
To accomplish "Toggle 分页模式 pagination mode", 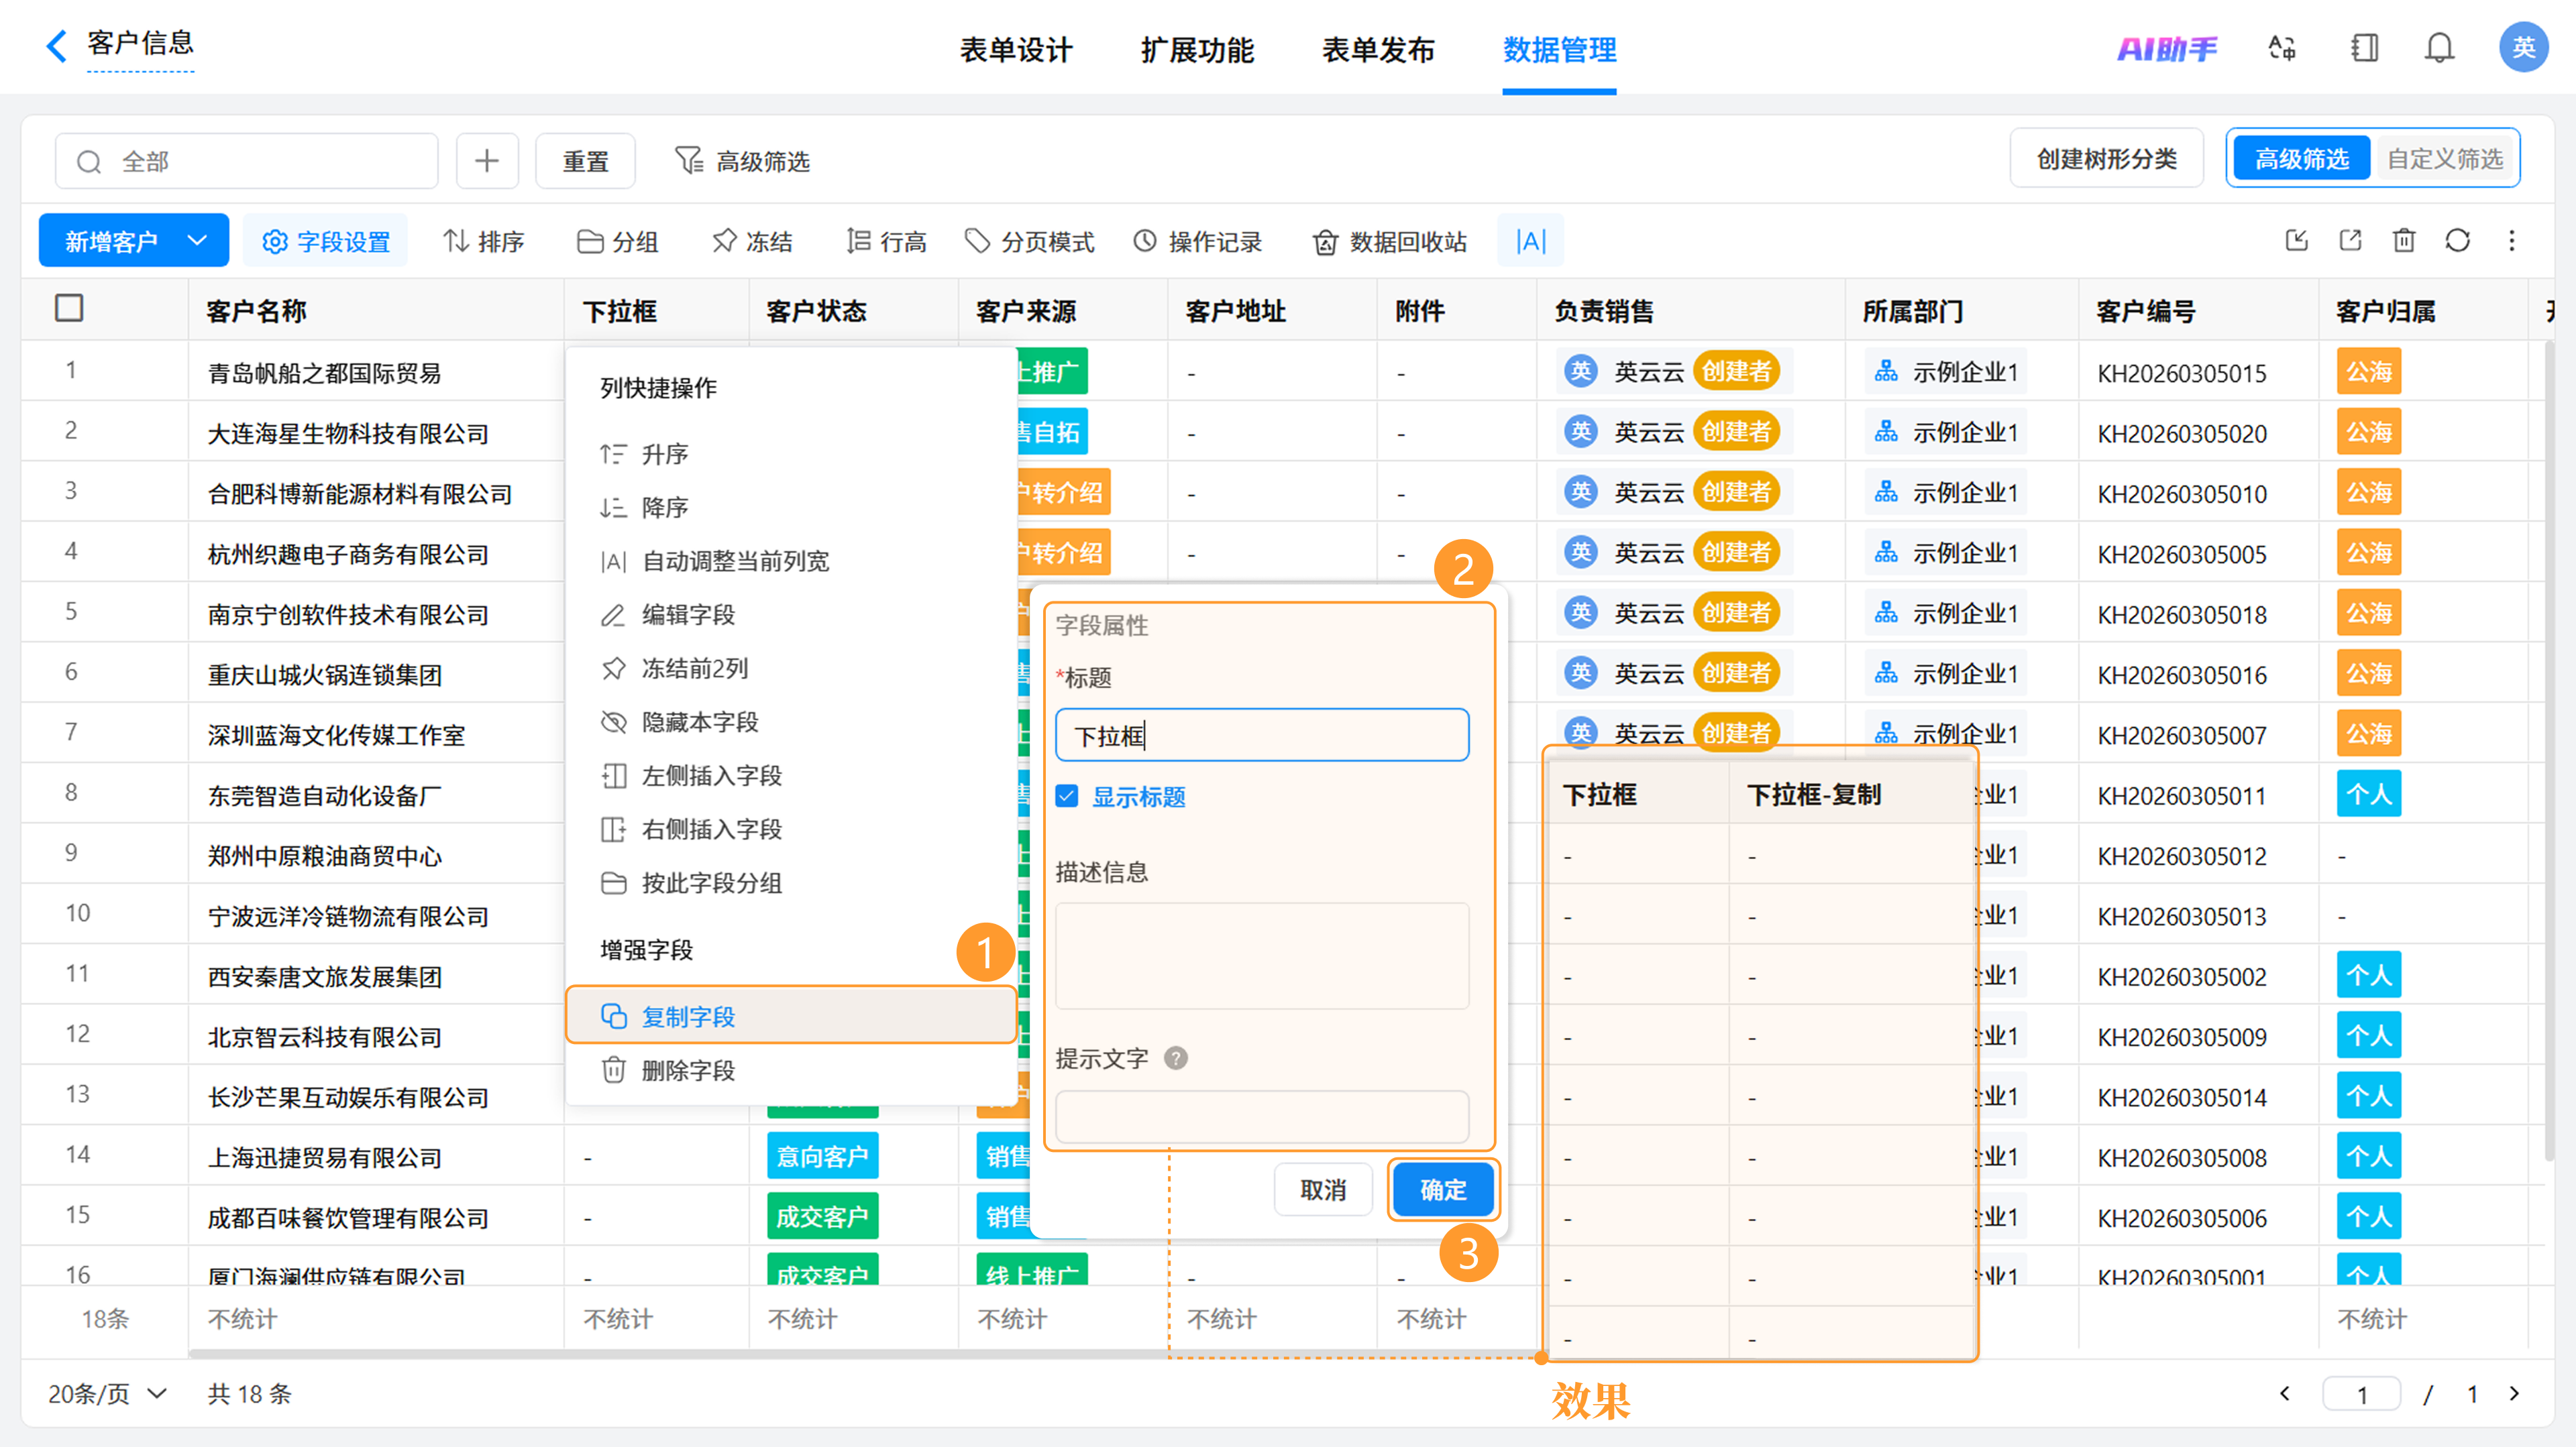I will tap(1029, 241).
